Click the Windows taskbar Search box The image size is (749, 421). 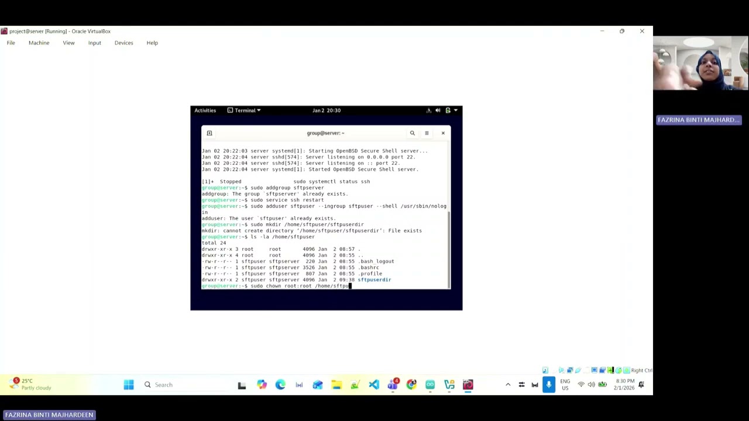[x=186, y=385]
